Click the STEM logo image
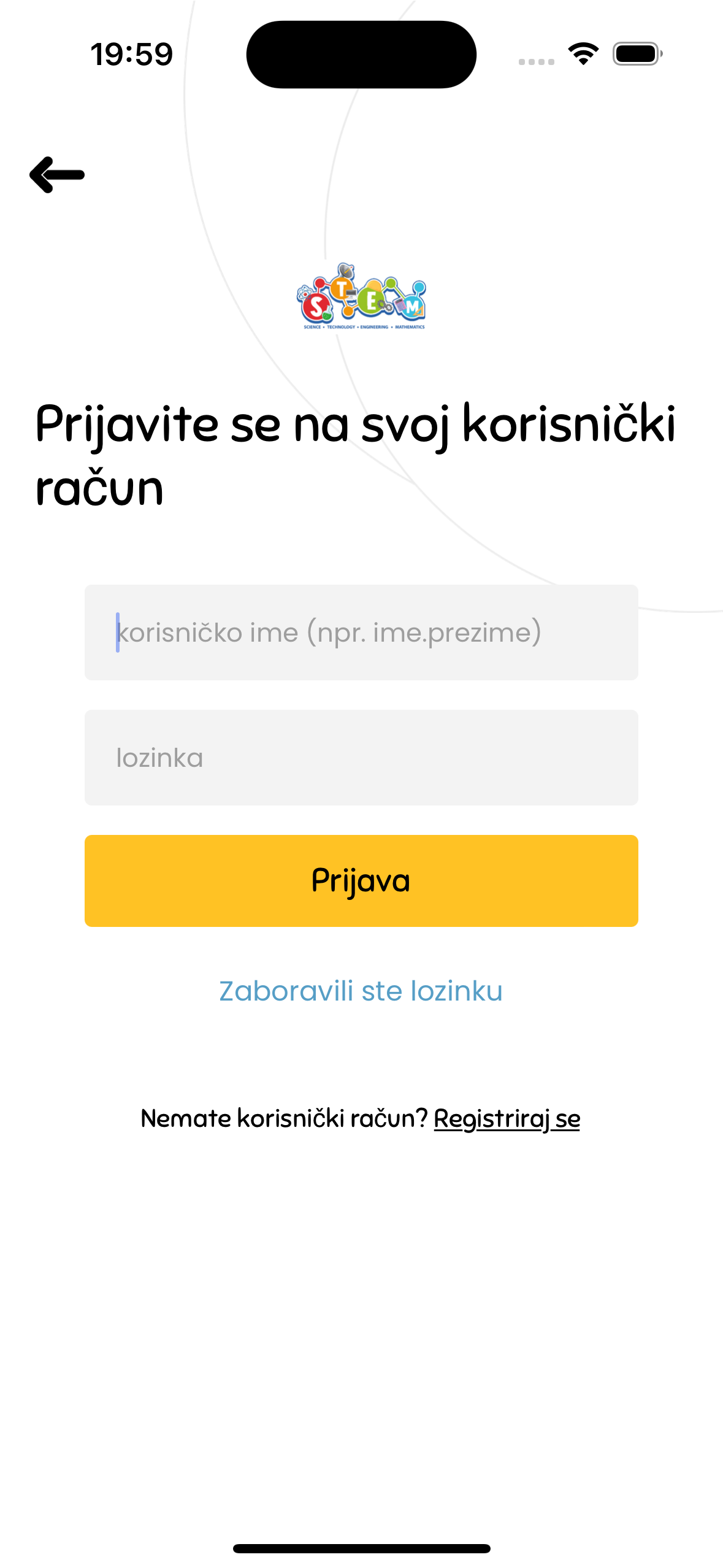Screen dimensions: 723x1568 click(x=361, y=297)
